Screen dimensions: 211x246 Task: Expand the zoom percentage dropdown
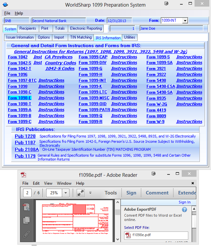(x=66, y=193)
